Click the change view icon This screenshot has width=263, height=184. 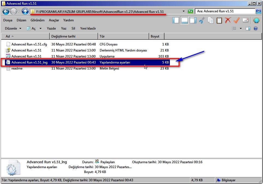coord(234,28)
